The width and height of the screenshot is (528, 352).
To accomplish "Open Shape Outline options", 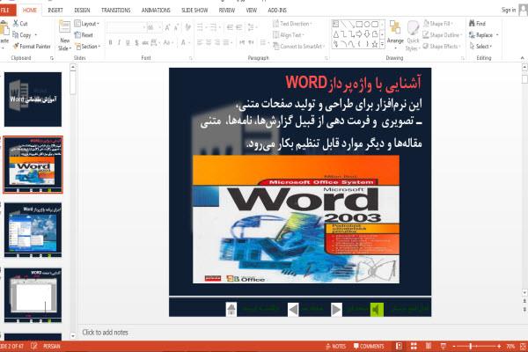I will 442,35.
